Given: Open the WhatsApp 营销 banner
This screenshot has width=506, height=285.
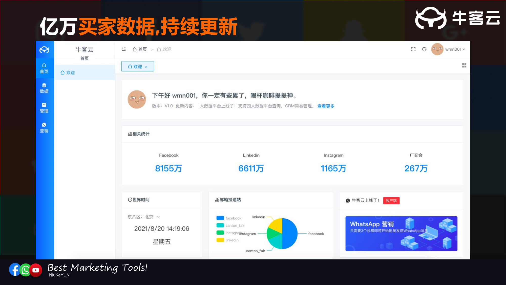Looking at the screenshot, I should (x=401, y=234).
